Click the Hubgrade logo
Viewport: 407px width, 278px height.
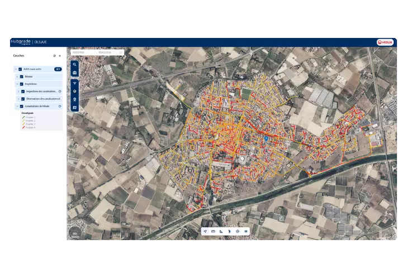coord(21,42)
